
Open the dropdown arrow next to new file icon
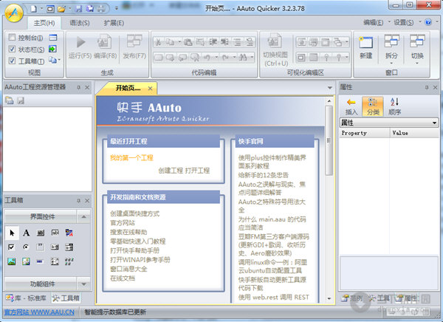pyautogui.click(x=41, y=9)
